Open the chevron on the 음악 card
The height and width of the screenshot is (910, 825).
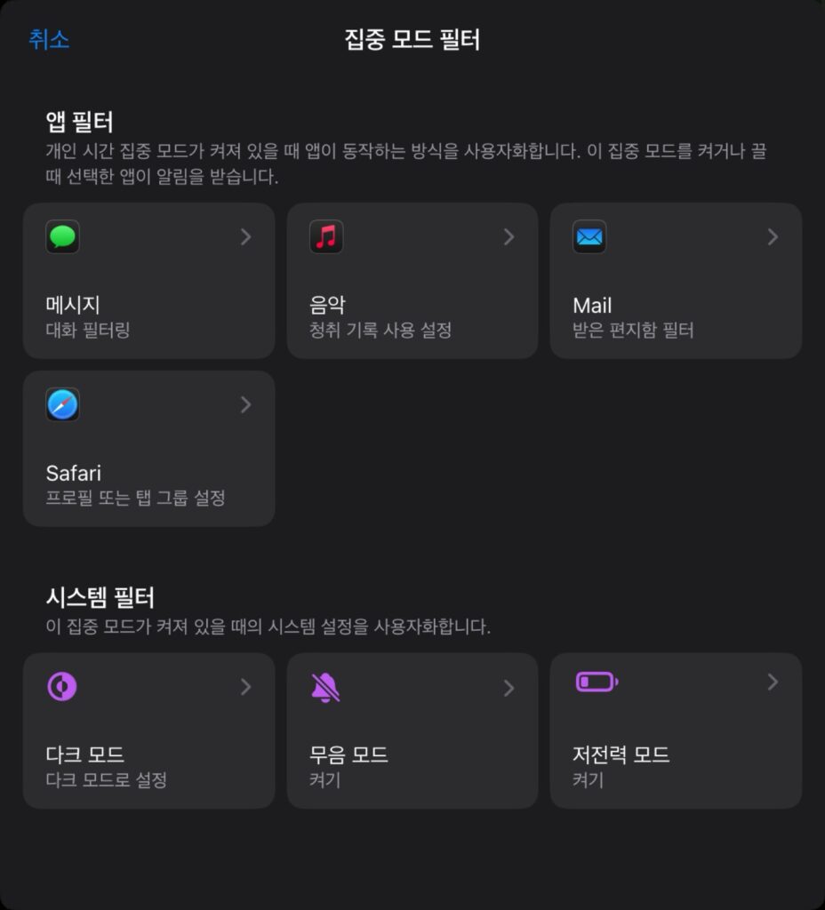click(x=509, y=236)
